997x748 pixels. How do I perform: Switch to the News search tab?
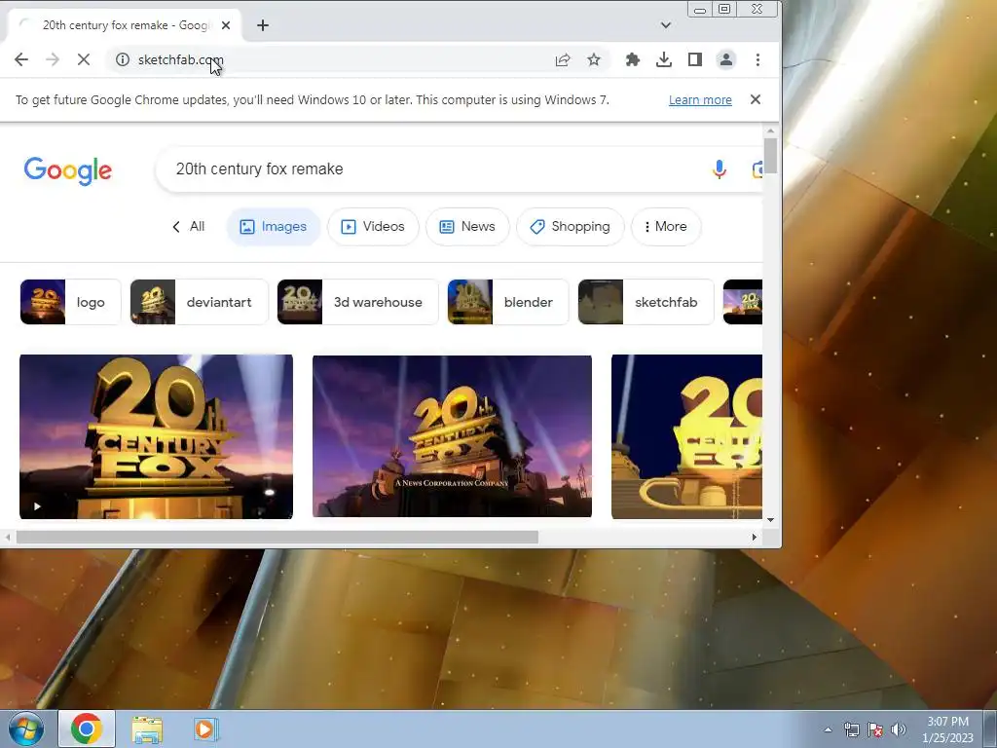(467, 226)
